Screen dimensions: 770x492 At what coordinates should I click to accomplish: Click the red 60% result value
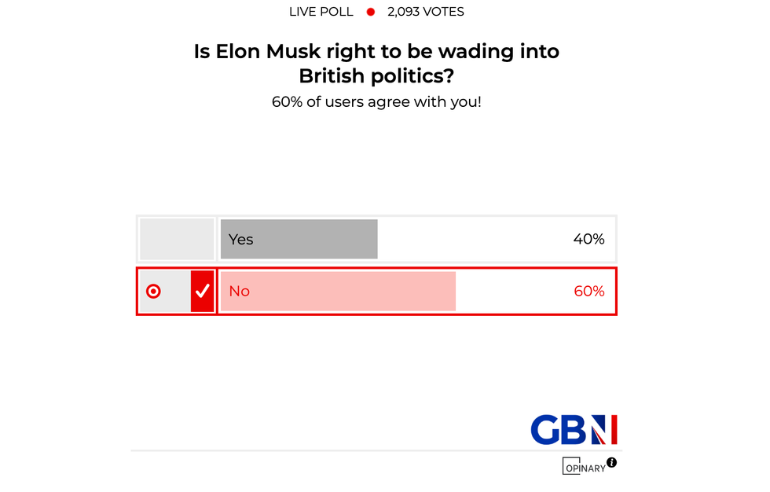click(x=588, y=291)
